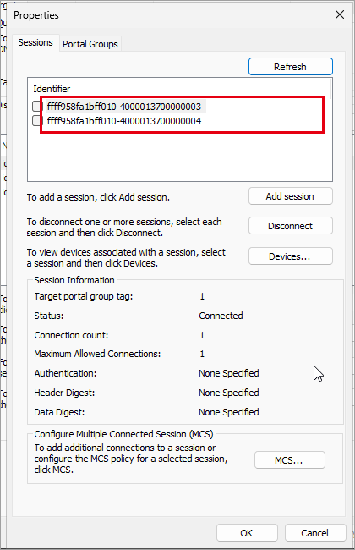355x550 pixels.
Task: Click the Disconnect button
Action: point(291,226)
